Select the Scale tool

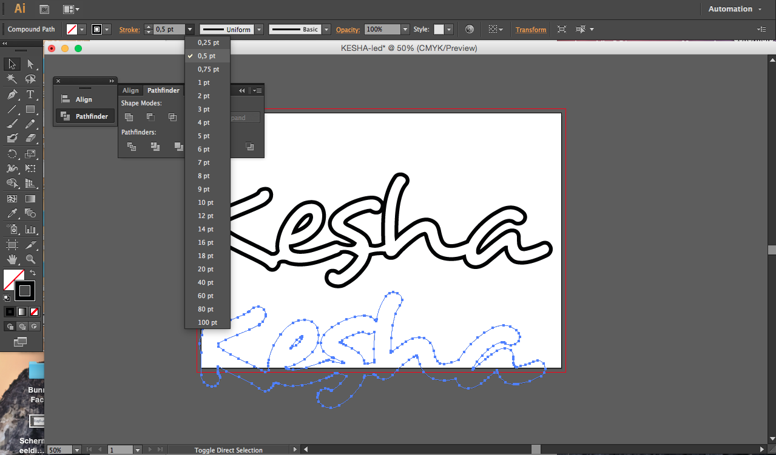click(x=30, y=154)
